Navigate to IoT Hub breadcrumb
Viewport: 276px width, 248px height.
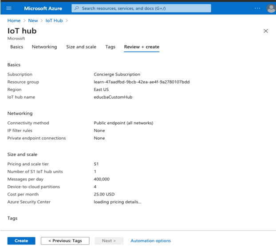54,20
